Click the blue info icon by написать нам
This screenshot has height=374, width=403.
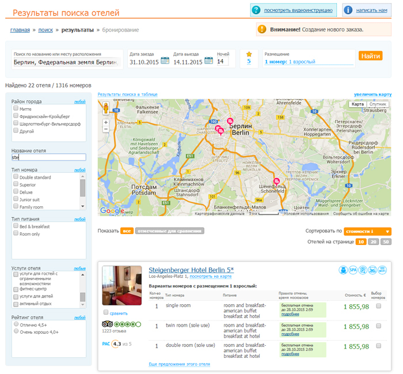[348, 10]
